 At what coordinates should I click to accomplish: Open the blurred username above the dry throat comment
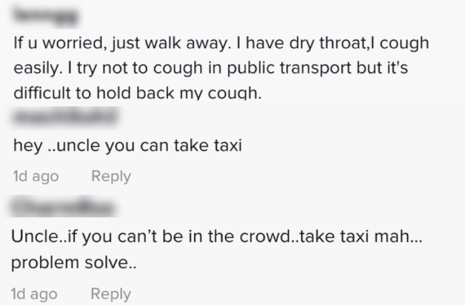(46, 16)
